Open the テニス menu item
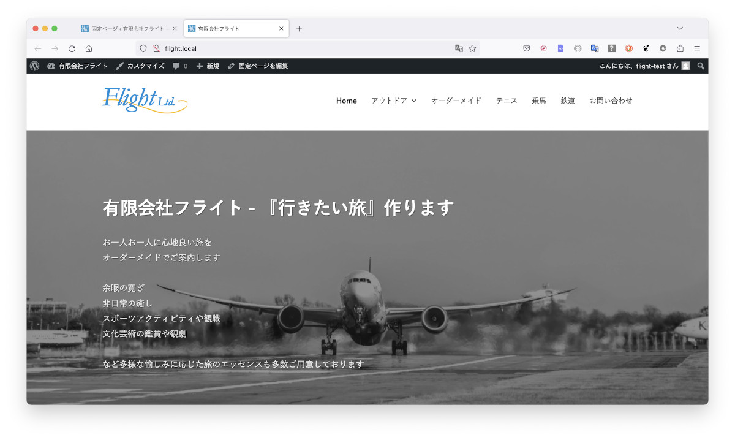Image resolution: width=735 pixels, height=440 pixels. 507,101
